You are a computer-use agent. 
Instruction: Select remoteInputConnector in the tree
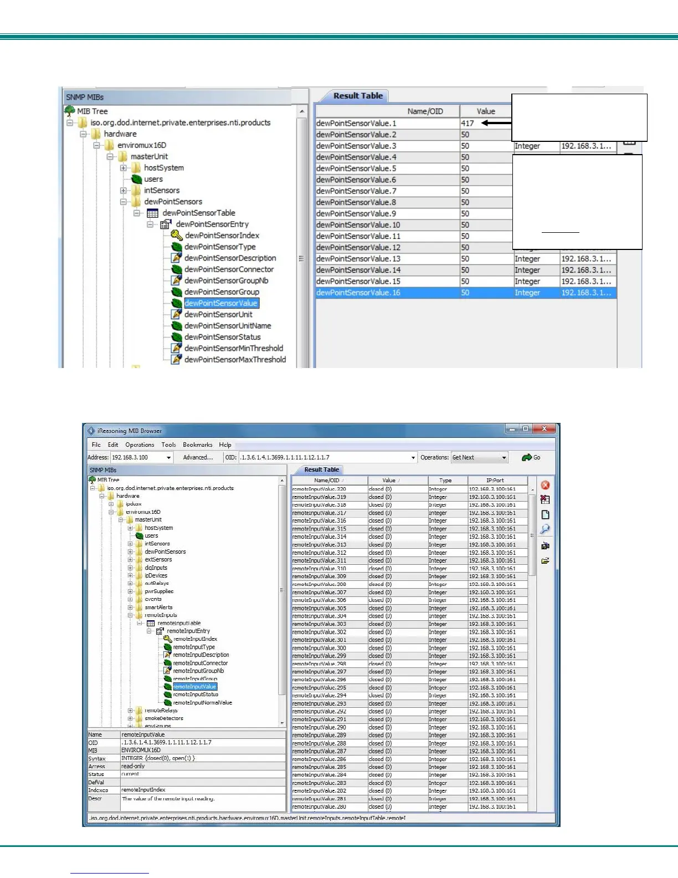[x=201, y=663]
